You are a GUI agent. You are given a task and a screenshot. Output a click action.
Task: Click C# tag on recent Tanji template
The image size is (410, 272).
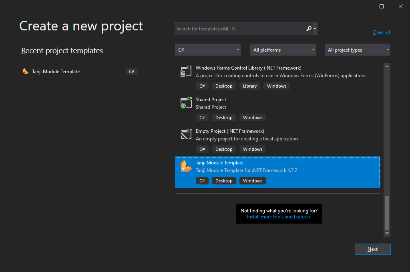click(131, 72)
